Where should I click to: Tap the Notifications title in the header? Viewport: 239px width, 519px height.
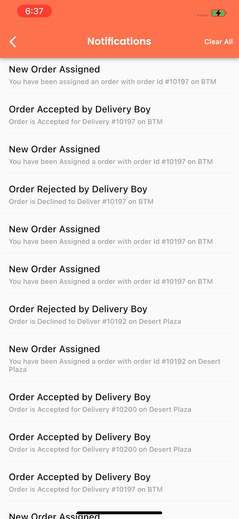coord(119,41)
